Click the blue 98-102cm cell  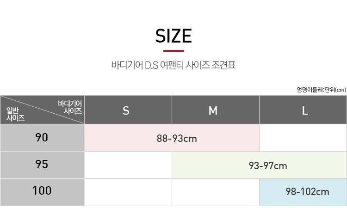click(303, 192)
